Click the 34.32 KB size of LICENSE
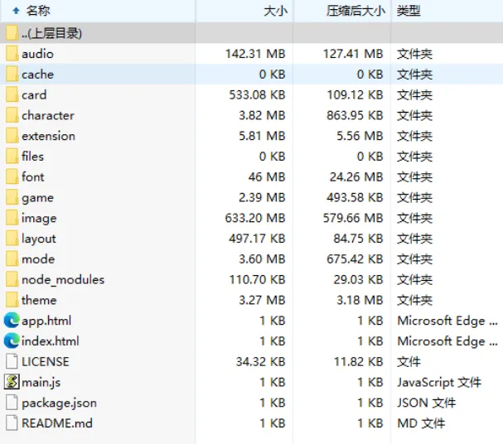 pyautogui.click(x=260, y=361)
